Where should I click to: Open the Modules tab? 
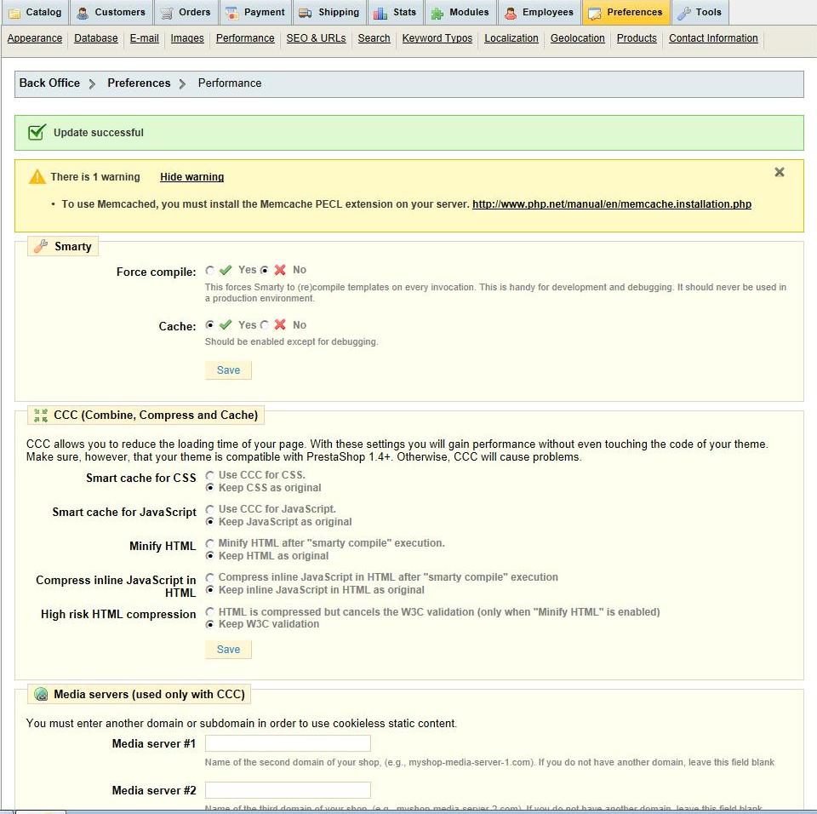460,13
